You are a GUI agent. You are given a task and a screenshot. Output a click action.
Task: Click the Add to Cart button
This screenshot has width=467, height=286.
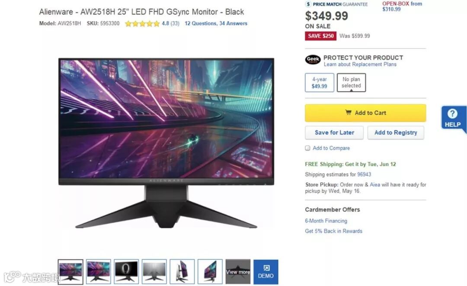pyautogui.click(x=365, y=113)
